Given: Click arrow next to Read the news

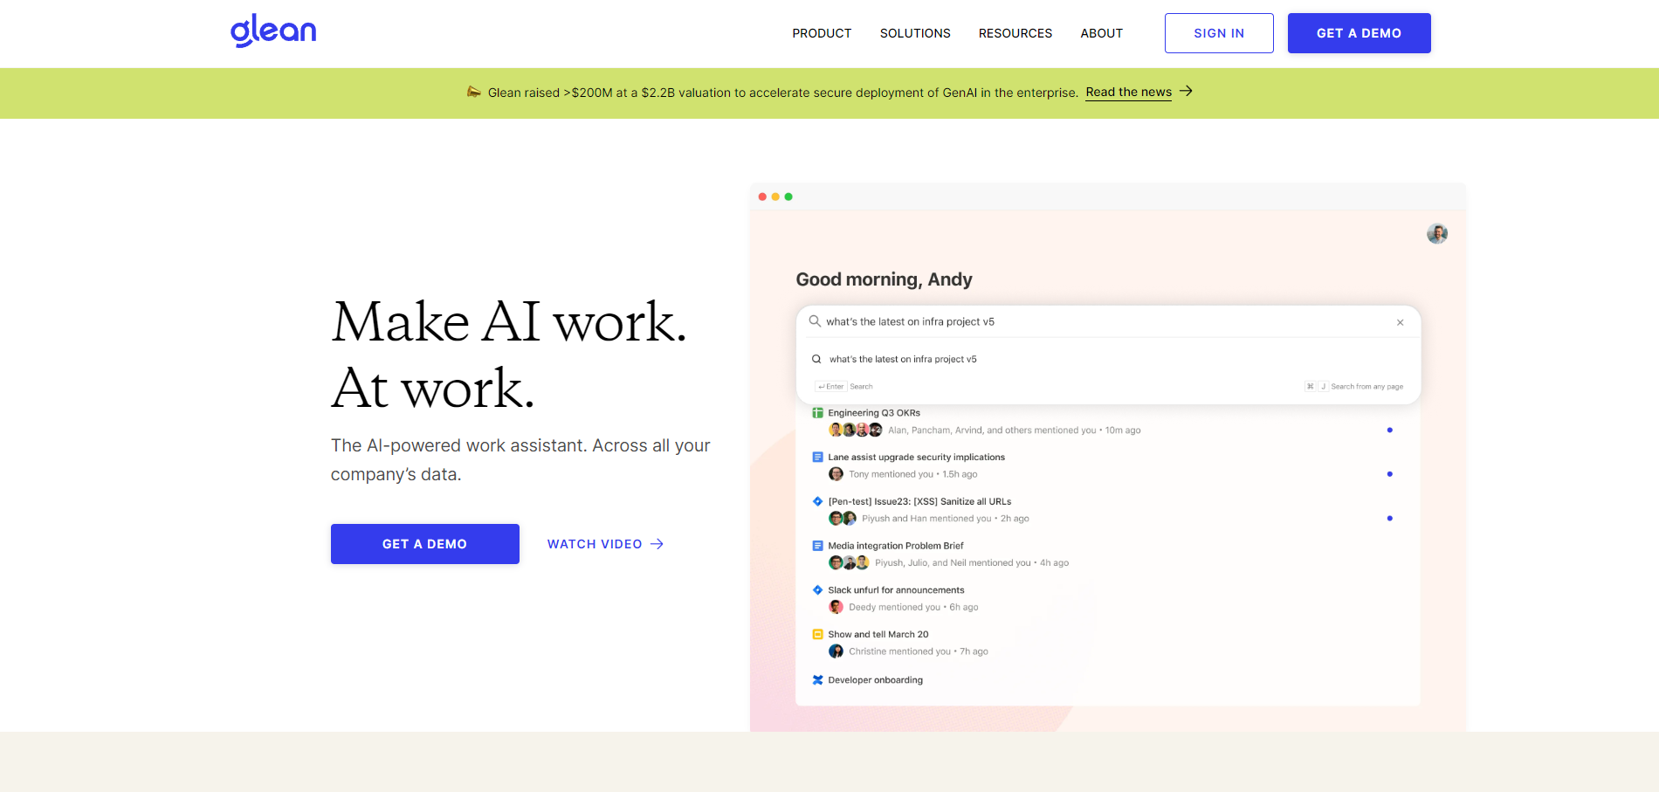Looking at the screenshot, I should point(1186,91).
